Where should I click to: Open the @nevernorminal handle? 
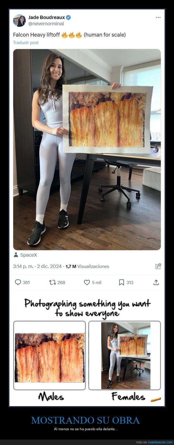[x=46, y=24]
